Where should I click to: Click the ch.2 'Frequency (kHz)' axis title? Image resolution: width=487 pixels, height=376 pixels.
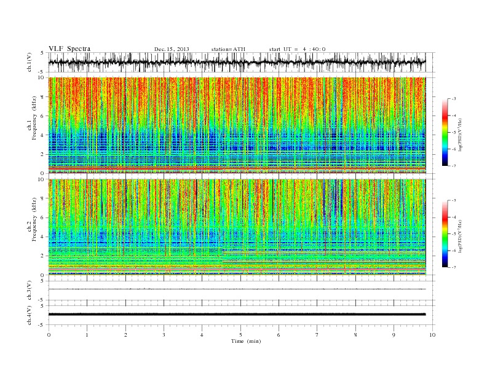point(34,220)
